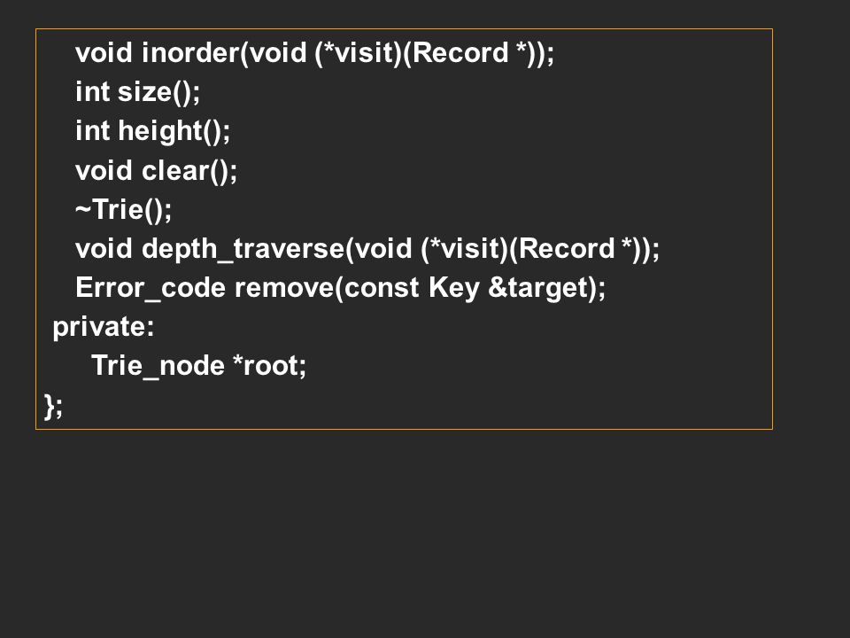Click the Error_code remove declaration

tap(340, 288)
